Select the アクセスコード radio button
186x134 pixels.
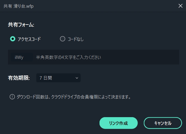click(x=13, y=39)
